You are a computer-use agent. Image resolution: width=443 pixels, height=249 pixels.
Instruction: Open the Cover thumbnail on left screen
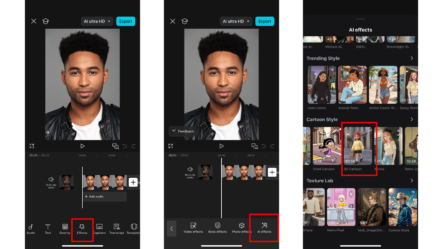coord(66,182)
